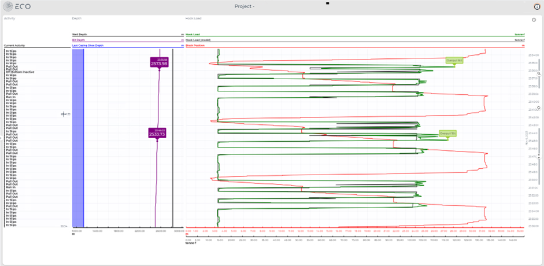
Task: Click the 2573.98 bit depth label
Action: (x=159, y=63)
